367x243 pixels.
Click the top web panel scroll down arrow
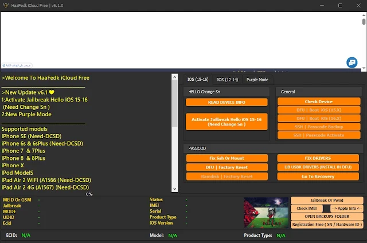pos(364,68)
